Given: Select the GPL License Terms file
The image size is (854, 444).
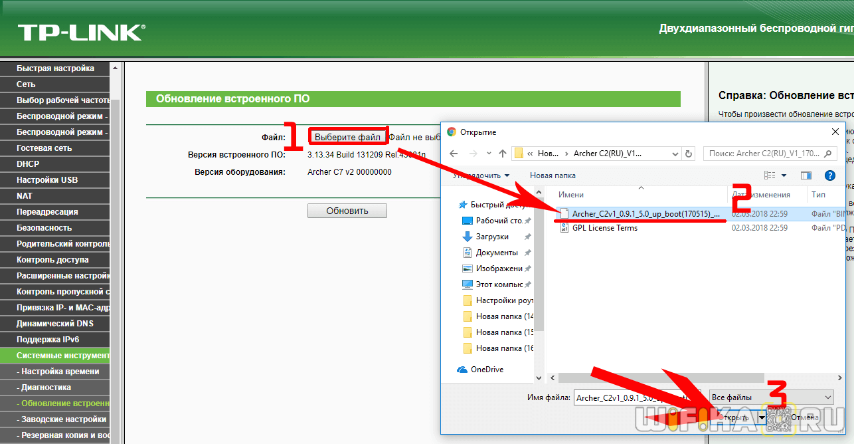Looking at the screenshot, I should coord(604,228).
